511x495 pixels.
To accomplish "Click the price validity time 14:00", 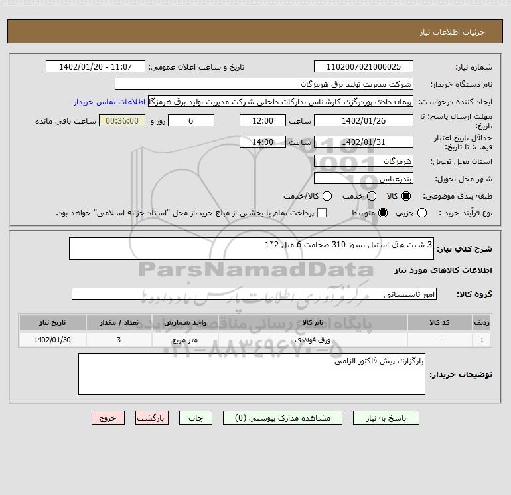I will pyautogui.click(x=263, y=142).
